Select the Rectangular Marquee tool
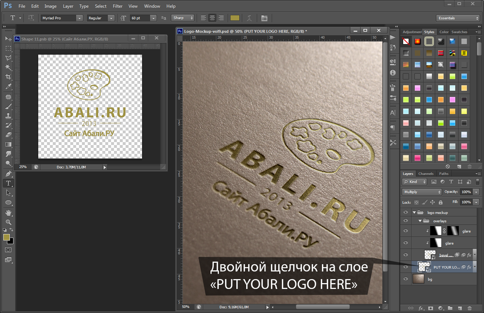 pos(8,48)
